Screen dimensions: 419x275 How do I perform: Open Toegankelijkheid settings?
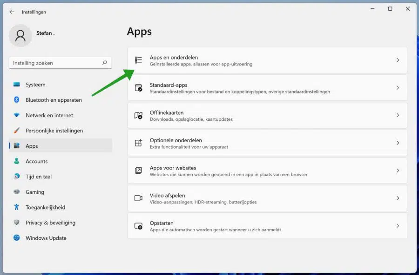(61, 207)
